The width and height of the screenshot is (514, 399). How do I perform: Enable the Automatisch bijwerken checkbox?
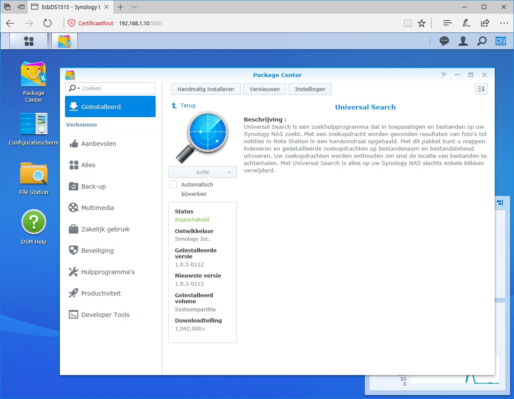[x=173, y=184]
